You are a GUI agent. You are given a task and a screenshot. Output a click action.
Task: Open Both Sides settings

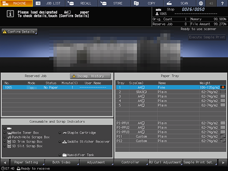[x=62, y=163]
